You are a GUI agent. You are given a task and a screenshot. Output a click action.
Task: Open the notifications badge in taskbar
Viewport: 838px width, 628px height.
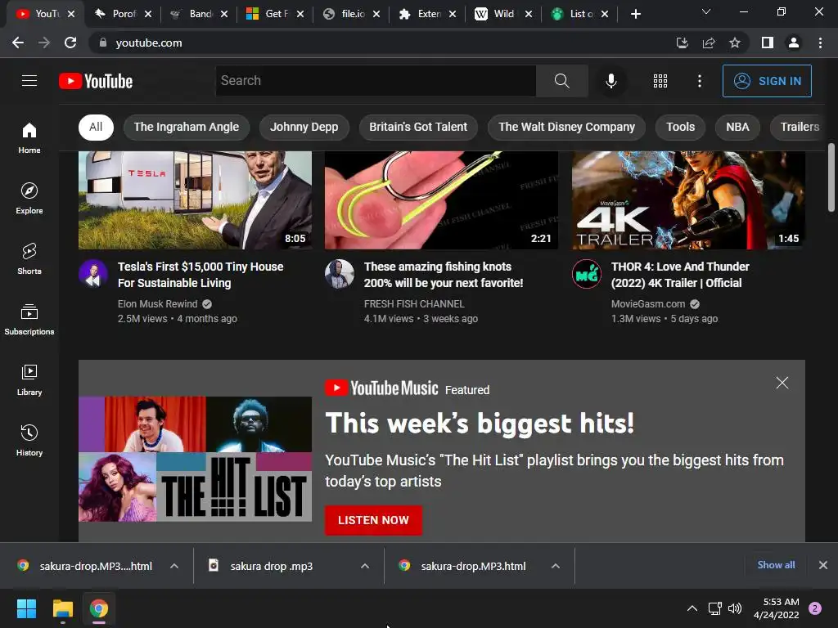point(815,608)
